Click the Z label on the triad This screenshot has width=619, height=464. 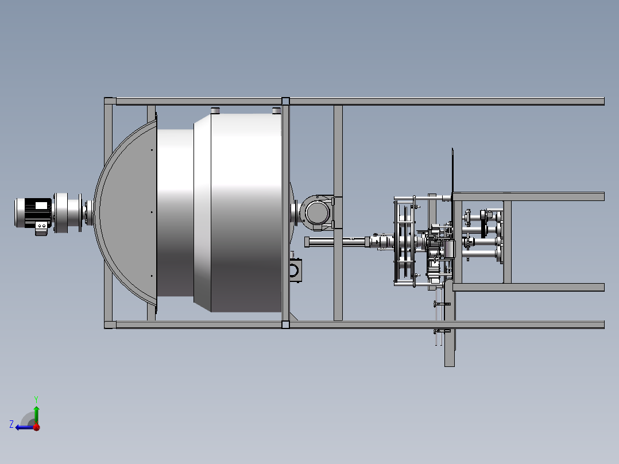[x=11, y=424]
